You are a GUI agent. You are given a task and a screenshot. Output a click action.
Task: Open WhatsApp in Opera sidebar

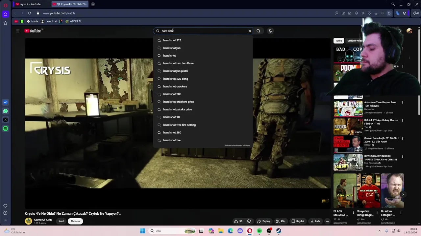click(5, 111)
